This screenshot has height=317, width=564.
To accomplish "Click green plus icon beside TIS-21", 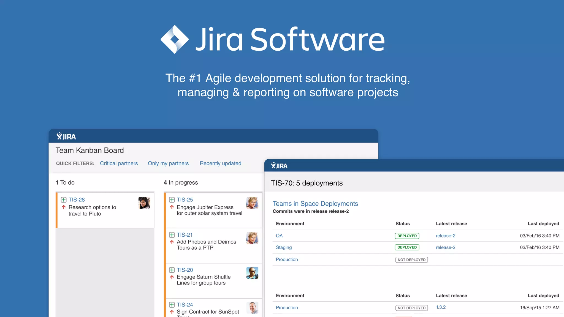I will click(172, 235).
